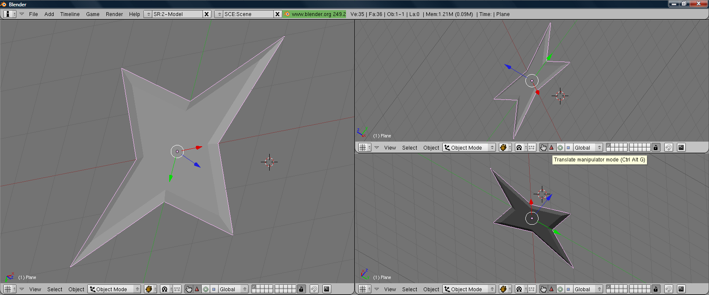This screenshot has height=295, width=709.
Task: Open Object Mode dropdown in left viewport header
Action: [114, 289]
